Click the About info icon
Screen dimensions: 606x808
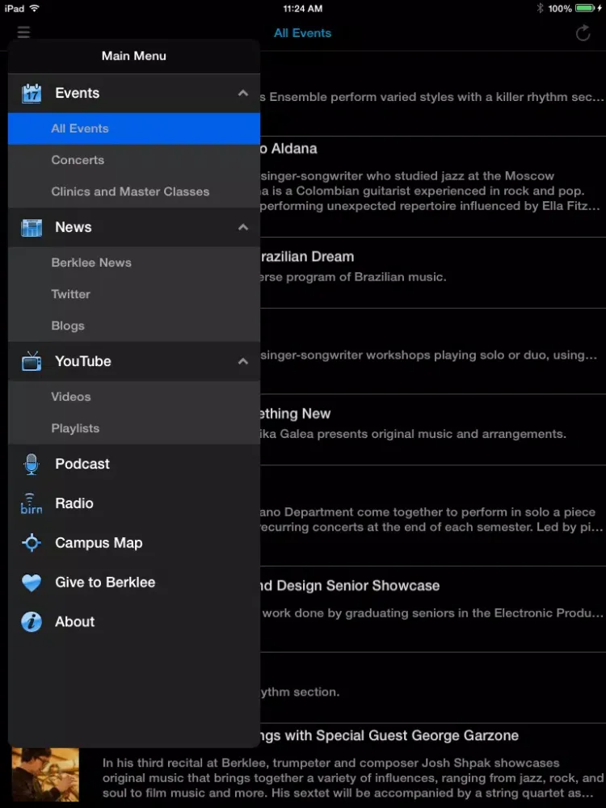(32, 621)
